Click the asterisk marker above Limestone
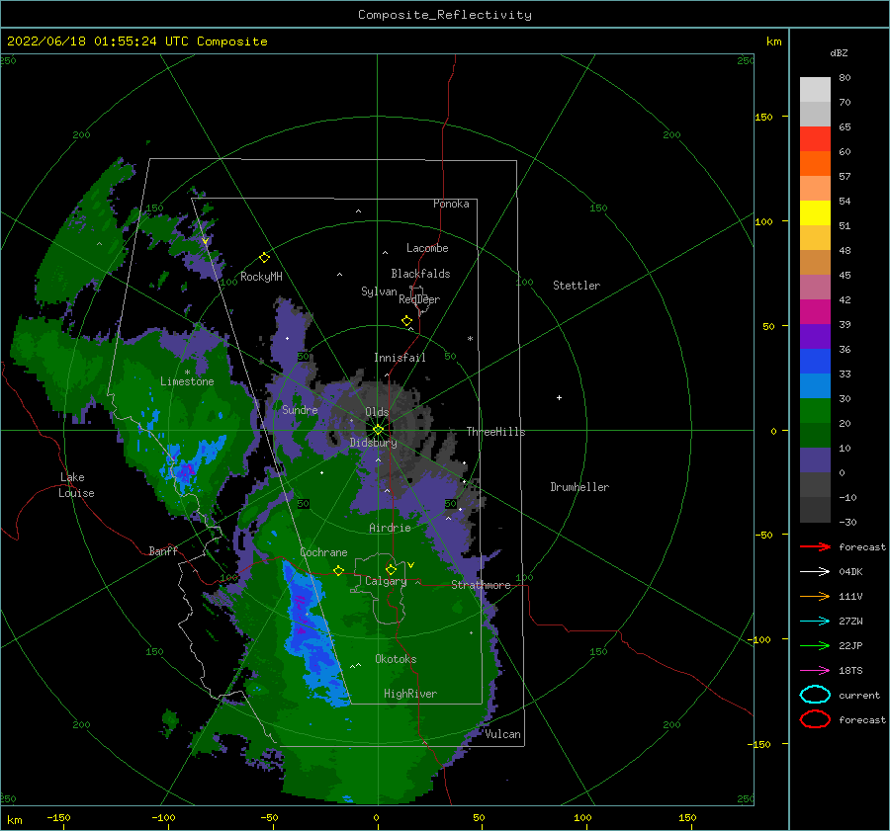 point(187,373)
